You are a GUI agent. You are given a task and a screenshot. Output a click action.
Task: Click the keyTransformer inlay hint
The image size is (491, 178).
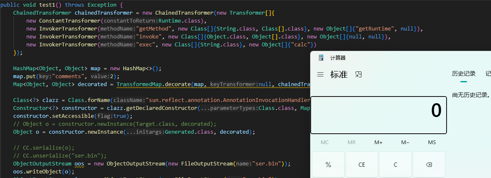click(x=234, y=84)
